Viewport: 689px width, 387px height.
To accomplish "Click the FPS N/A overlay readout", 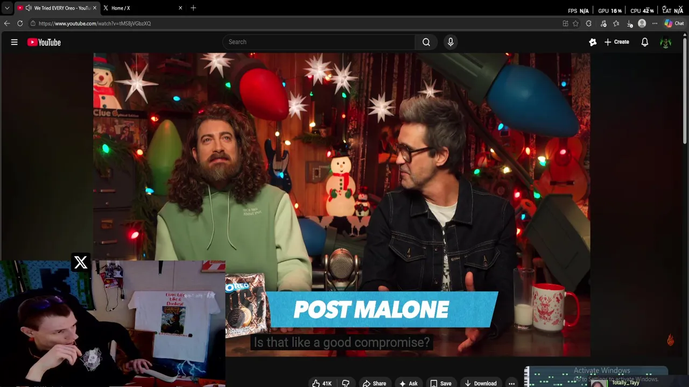I will coord(579,11).
